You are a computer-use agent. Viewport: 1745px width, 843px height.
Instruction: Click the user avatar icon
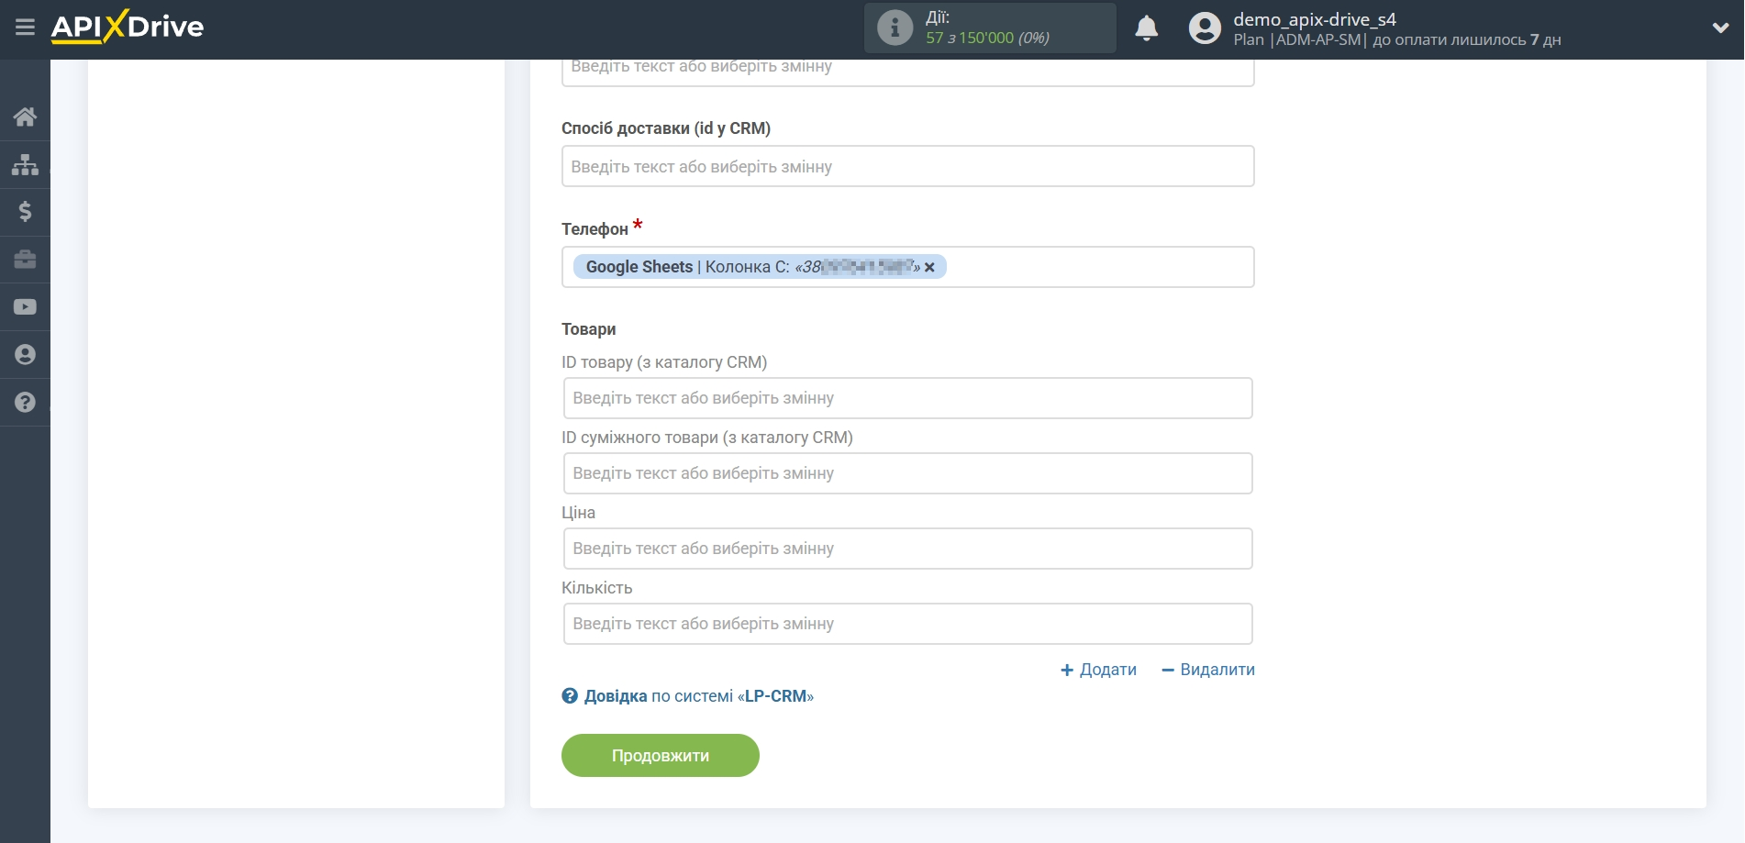pos(1205,28)
